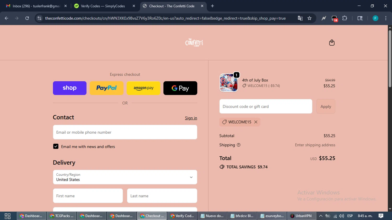Open a new browser tab
392x220 pixels.
212,6
